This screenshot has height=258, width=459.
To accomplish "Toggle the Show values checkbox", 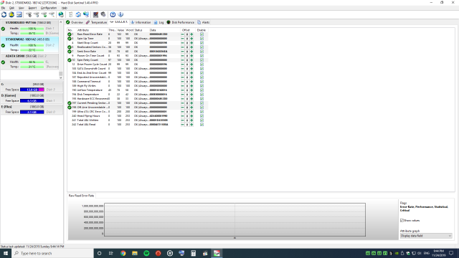I will tap(402, 221).
